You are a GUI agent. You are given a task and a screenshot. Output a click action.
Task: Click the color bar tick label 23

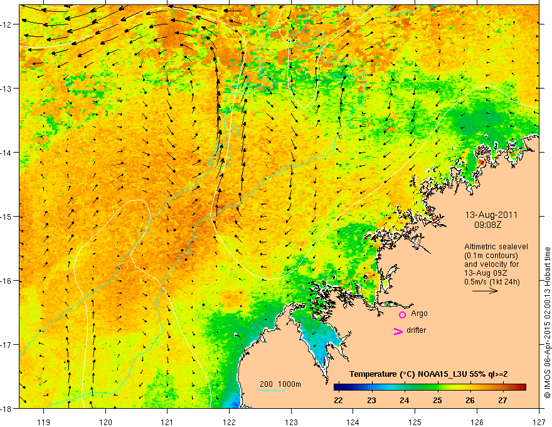[x=371, y=400]
